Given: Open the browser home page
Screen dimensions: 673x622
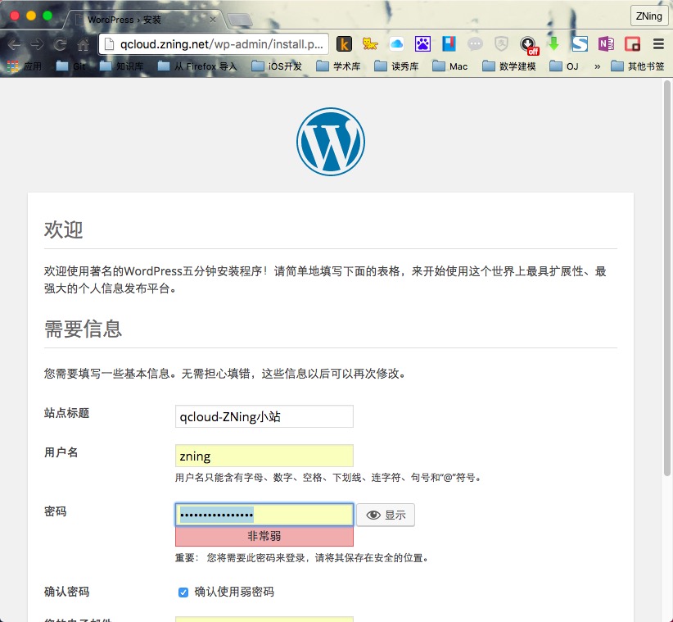Looking at the screenshot, I should (84, 43).
